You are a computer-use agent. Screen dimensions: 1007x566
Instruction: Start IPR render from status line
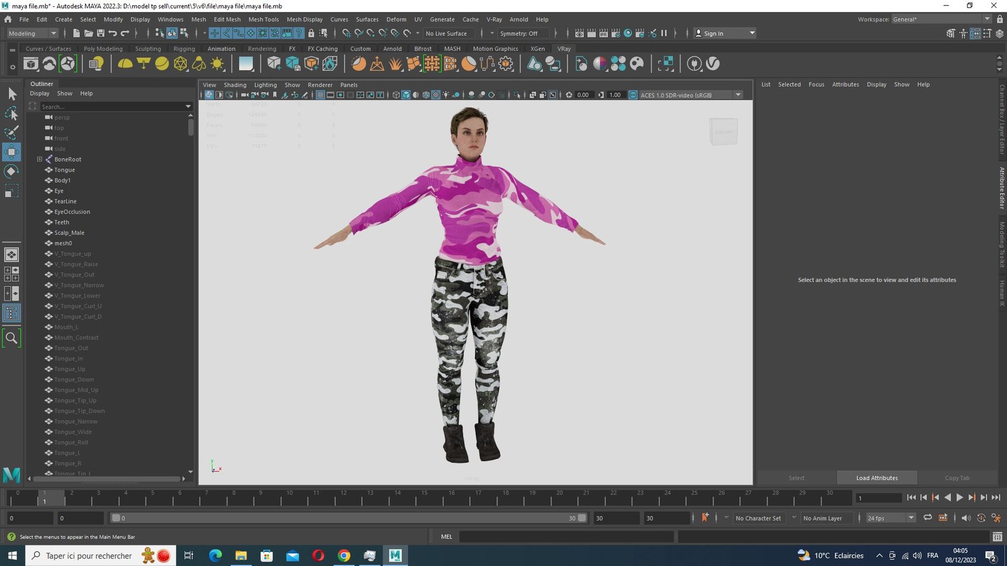604,33
